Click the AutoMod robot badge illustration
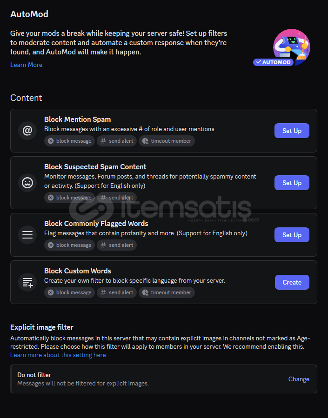 pyautogui.click(x=282, y=47)
